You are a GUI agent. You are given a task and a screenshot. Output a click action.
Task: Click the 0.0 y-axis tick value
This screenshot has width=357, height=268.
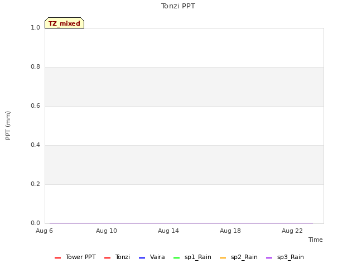35,223
